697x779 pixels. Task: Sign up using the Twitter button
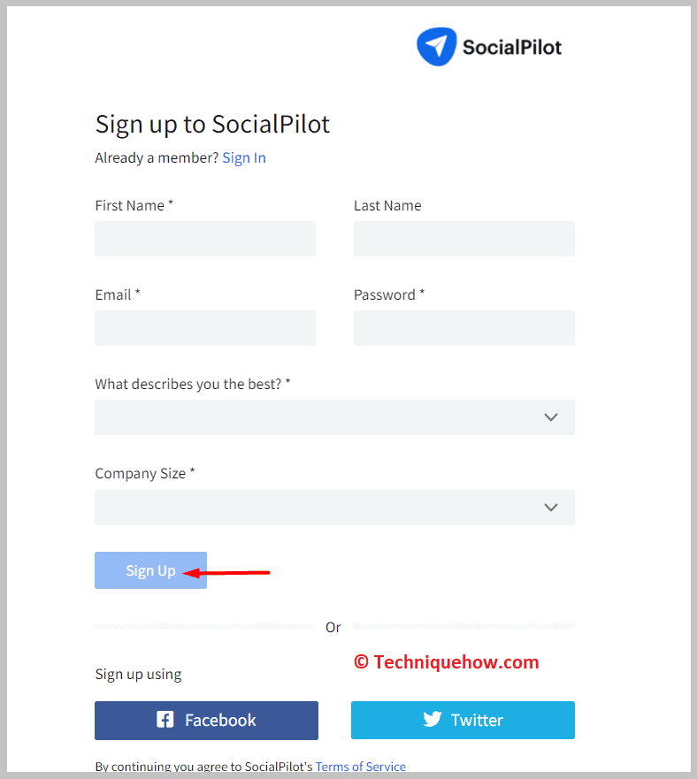pos(463,720)
